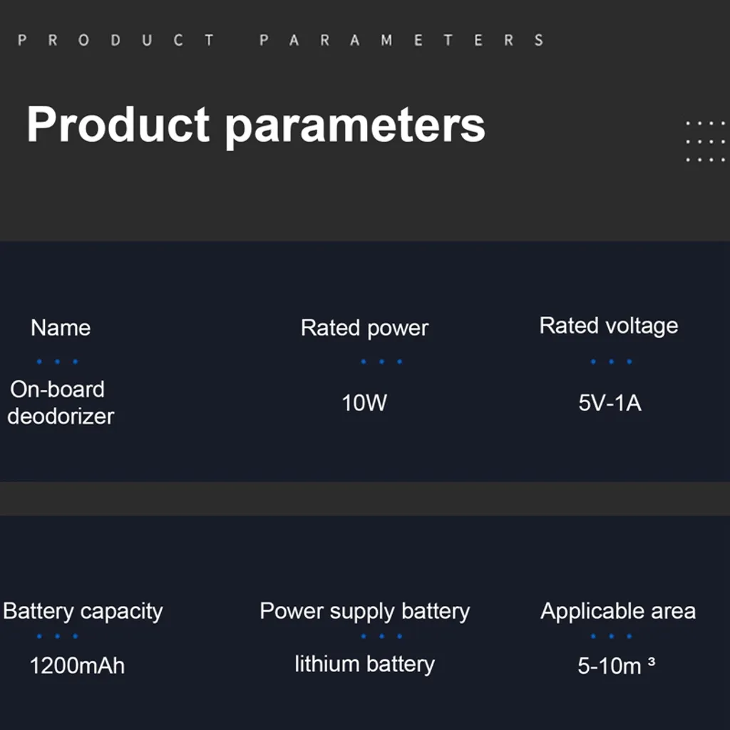Select the Rated power label
The width and height of the screenshot is (730, 730).
[x=364, y=328]
